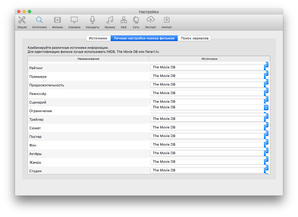
Task: Open the Фильмы settings section
Action: (x=57, y=22)
